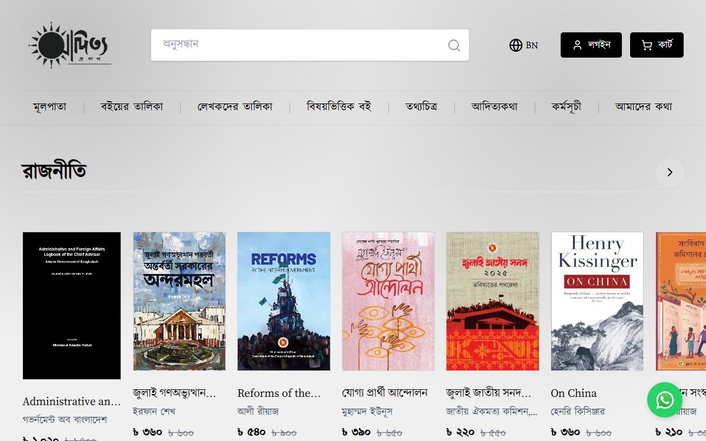Click the ৳ ৩৯০ price

[357, 433]
